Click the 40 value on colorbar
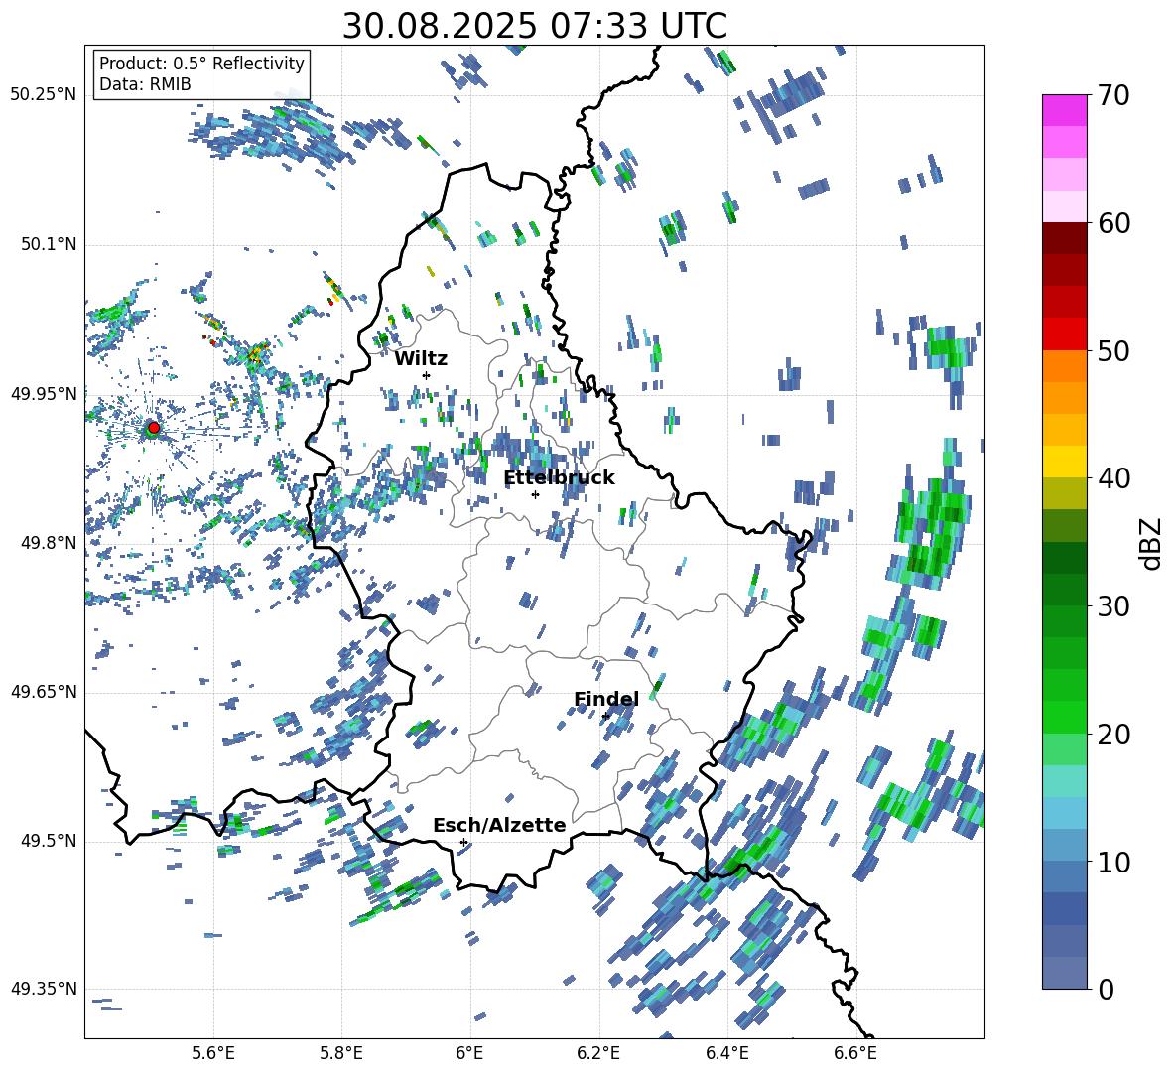1175x1073 pixels. (x=1114, y=478)
